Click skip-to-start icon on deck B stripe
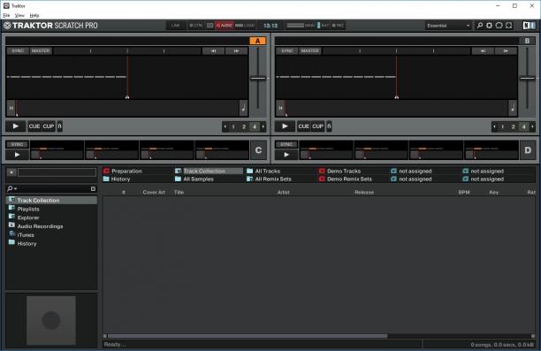541x351 pixels. click(x=280, y=108)
